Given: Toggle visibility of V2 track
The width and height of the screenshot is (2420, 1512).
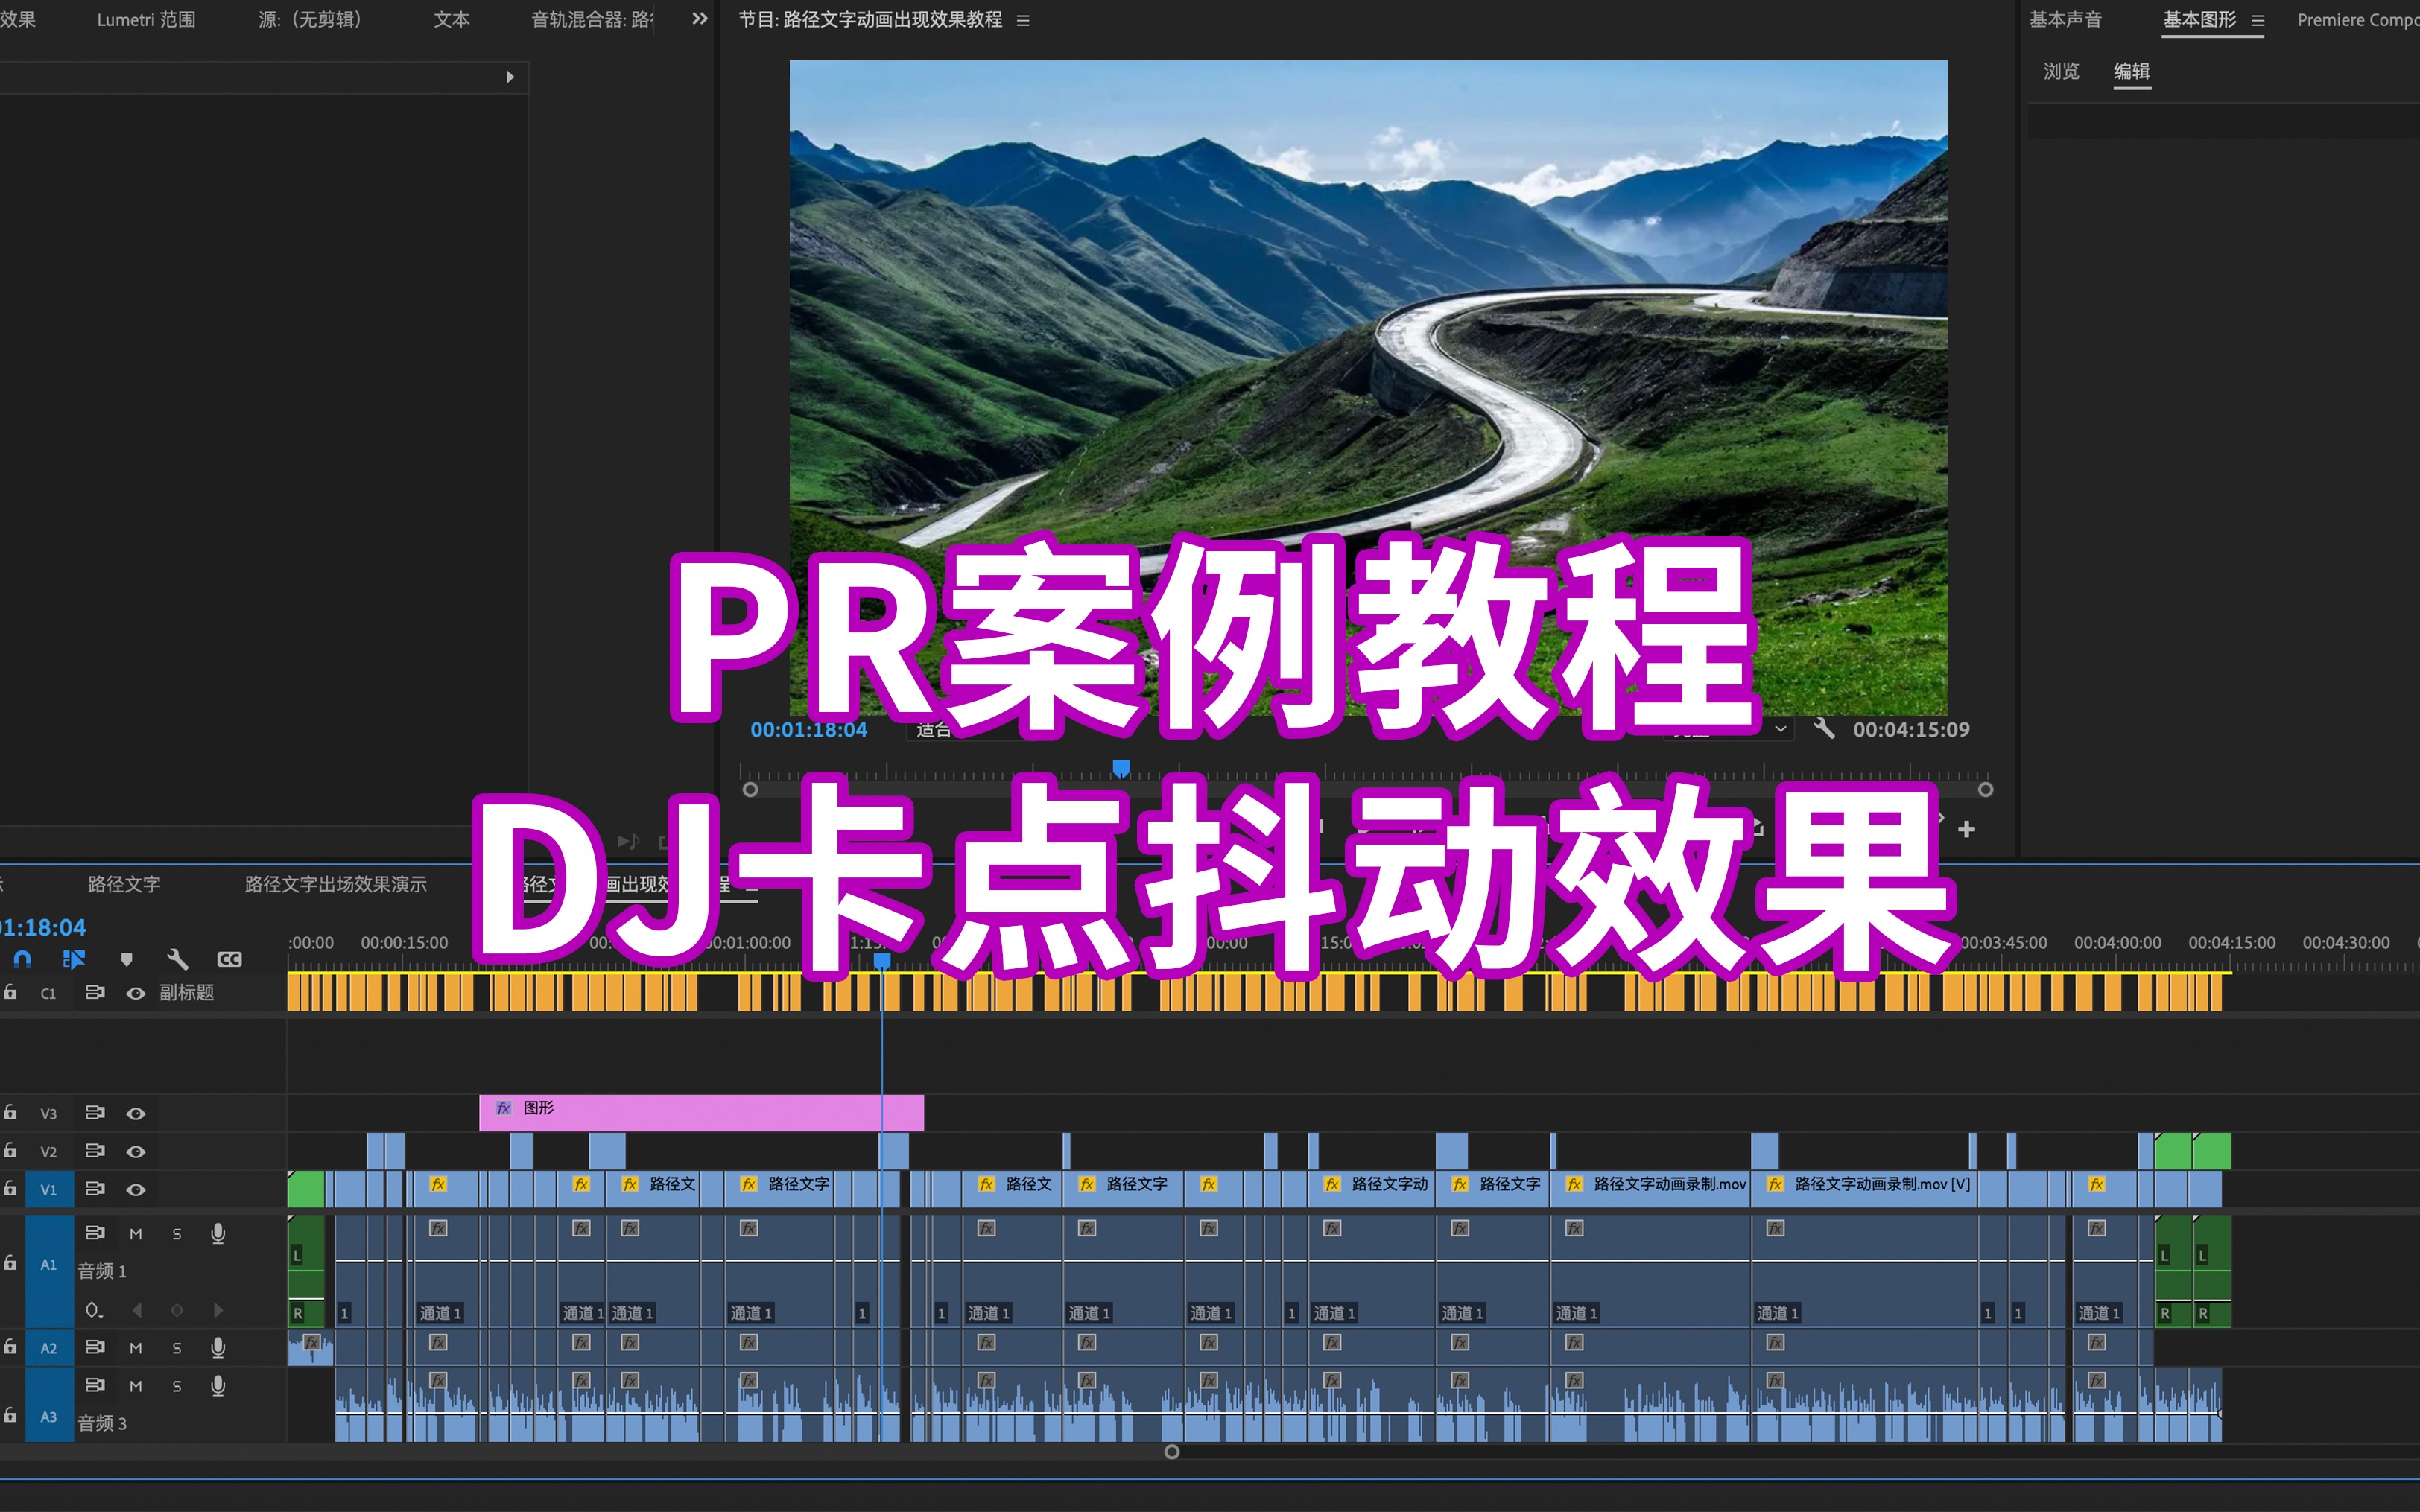Looking at the screenshot, I should click(x=134, y=1146).
